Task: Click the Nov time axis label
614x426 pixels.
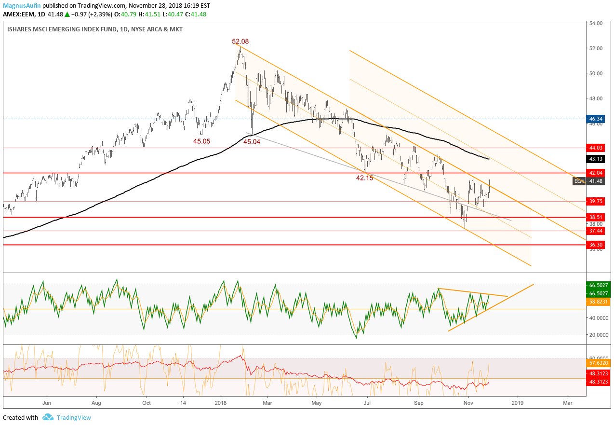Action: [x=467, y=402]
